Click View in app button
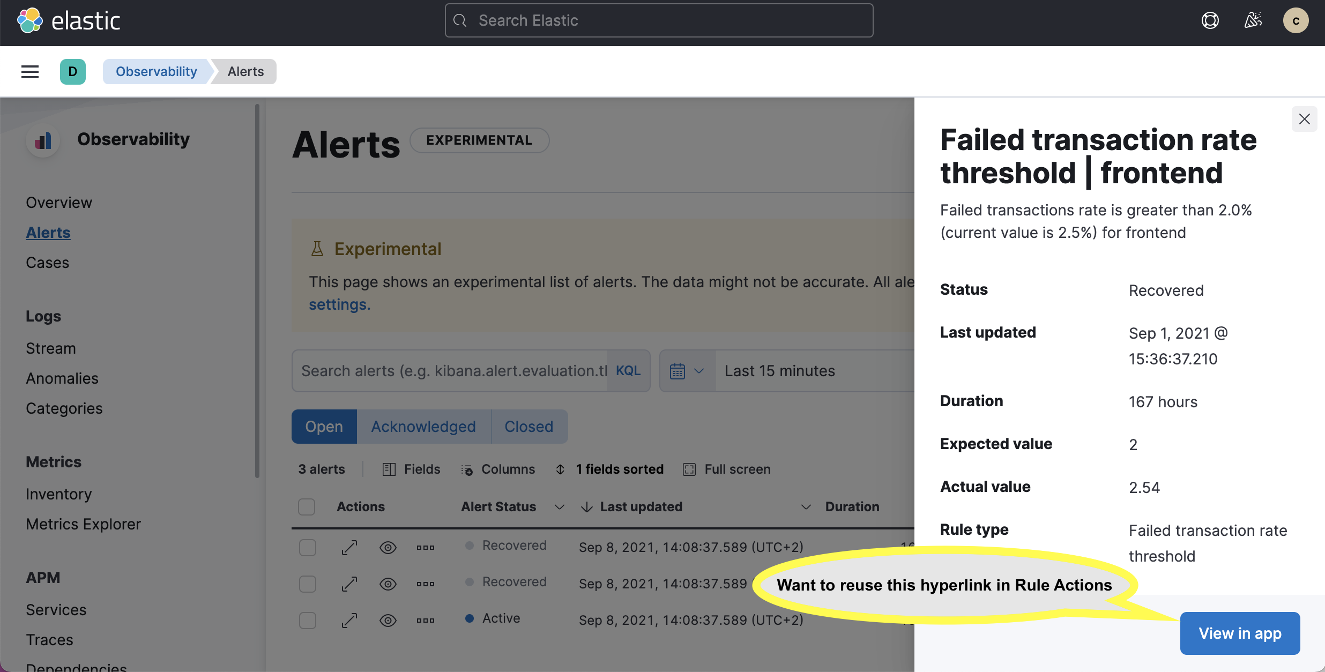 1240,633
